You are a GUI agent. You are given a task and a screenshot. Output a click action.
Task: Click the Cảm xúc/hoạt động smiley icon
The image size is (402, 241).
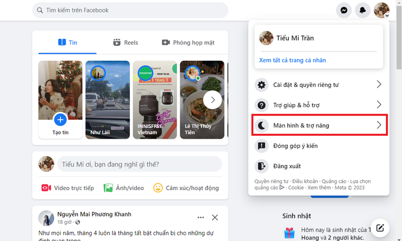(x=158, y=188)
